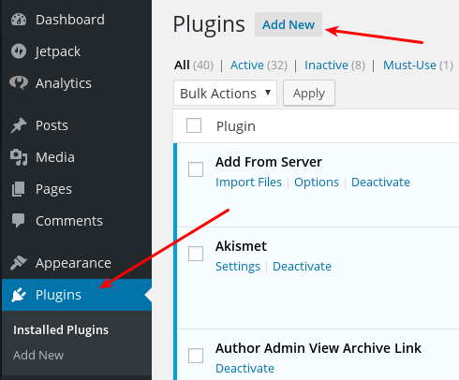Screen dimensions: 459x380
Task: Click the Posts pushpin icon
Action: pyautogui.click(x=19, y=125)
